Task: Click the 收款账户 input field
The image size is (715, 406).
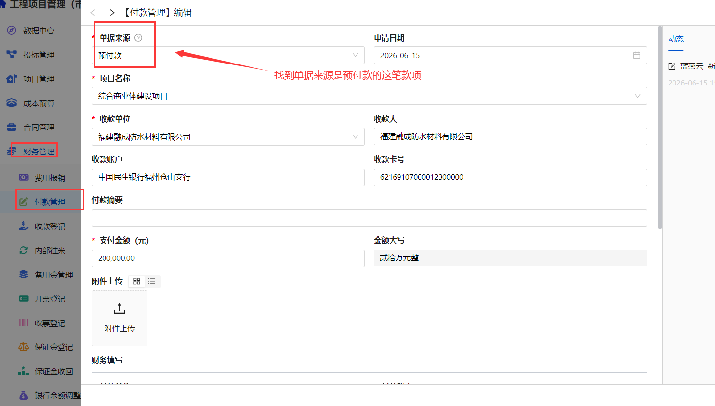Action: click(x=228, y=177)
